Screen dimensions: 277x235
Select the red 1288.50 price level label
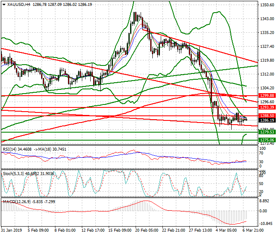pos(267,116)
